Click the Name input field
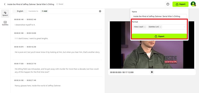This screenshot has height=93, width=199. click(x=159, y=16)
